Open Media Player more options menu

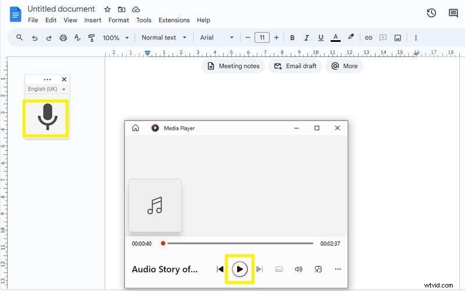pos(338,269)
